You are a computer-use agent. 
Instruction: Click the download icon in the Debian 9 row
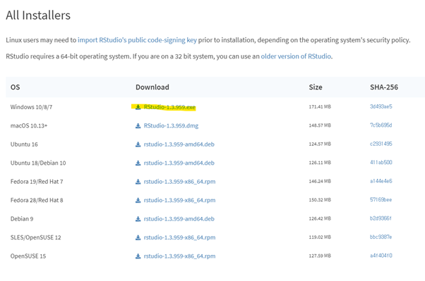138,219
